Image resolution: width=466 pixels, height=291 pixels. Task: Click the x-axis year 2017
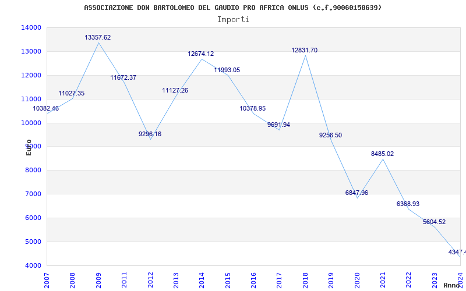pyautogui.click(x=280, y=280)
